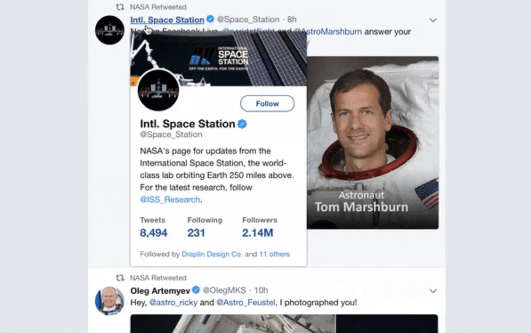Open Intl. Space Station name link in tweet header
The width and height of the screenshot is (531, 333).
pyautogui.click(x=167, y=20)
